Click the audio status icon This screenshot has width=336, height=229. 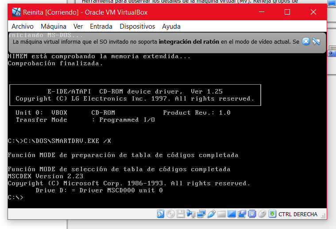click(x=191, y=214)
